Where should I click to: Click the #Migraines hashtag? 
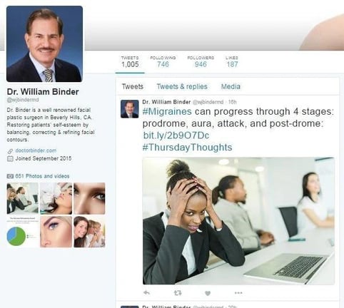(167, 111)
